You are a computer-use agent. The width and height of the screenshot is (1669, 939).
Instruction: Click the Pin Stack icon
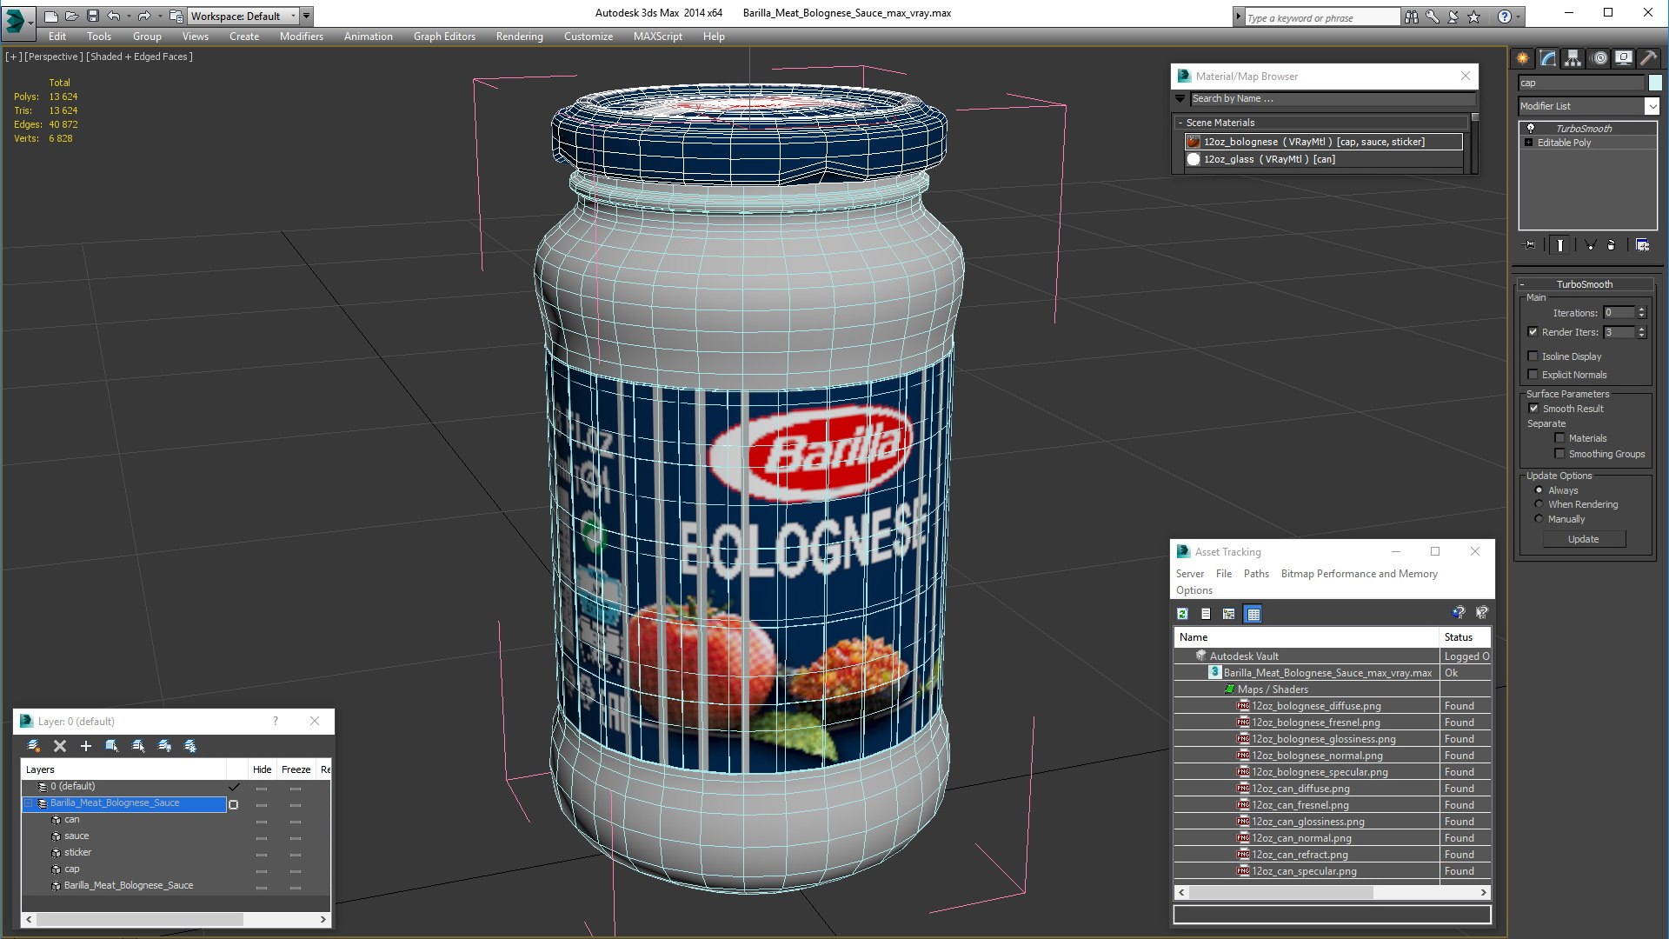[x=1530, y=245]
